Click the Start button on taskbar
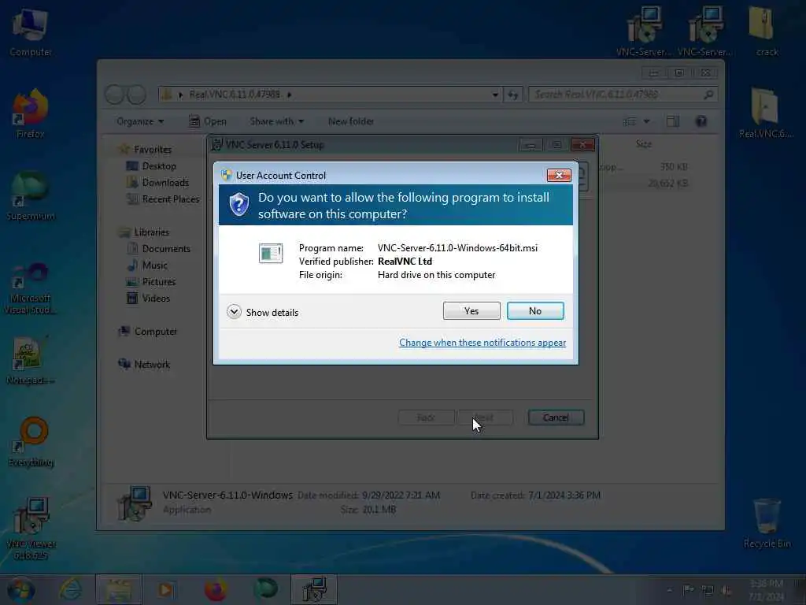 click(21, 590)
